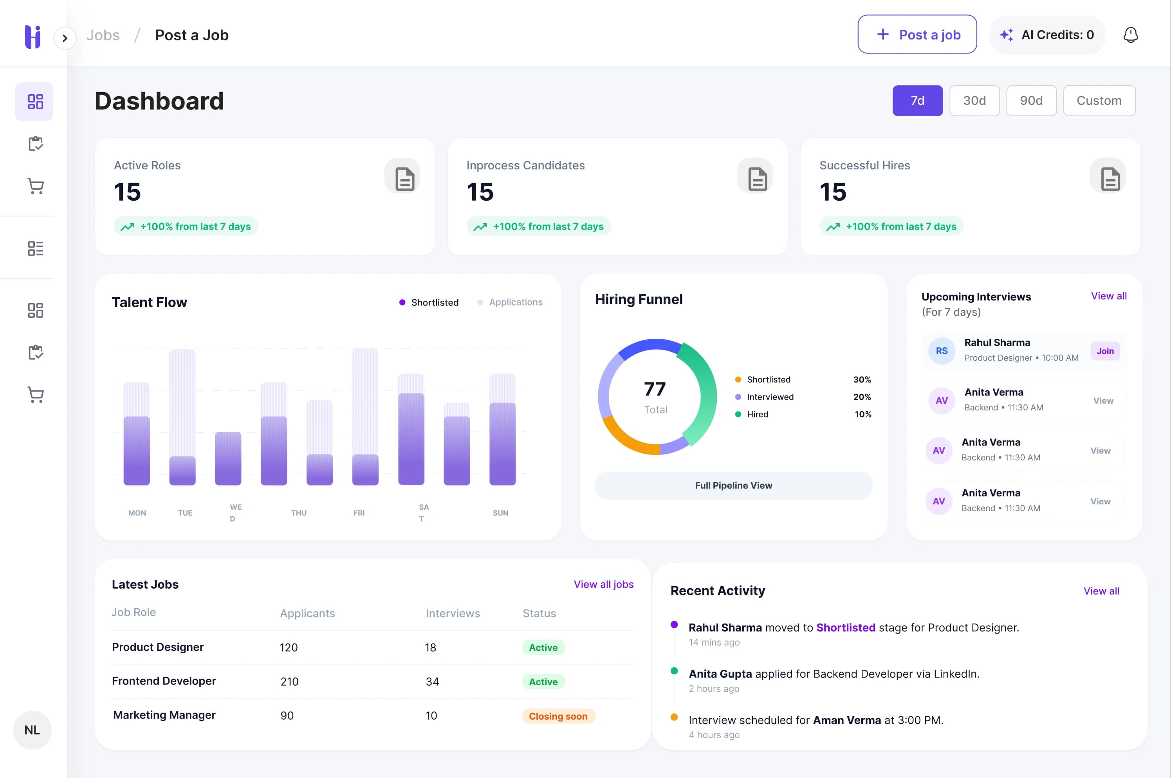
Task: Click the Active Roles document icon
Action: click(x=404, y=178)
